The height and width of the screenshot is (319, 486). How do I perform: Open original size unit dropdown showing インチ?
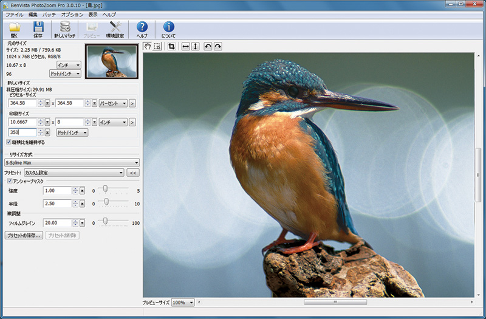69,65
